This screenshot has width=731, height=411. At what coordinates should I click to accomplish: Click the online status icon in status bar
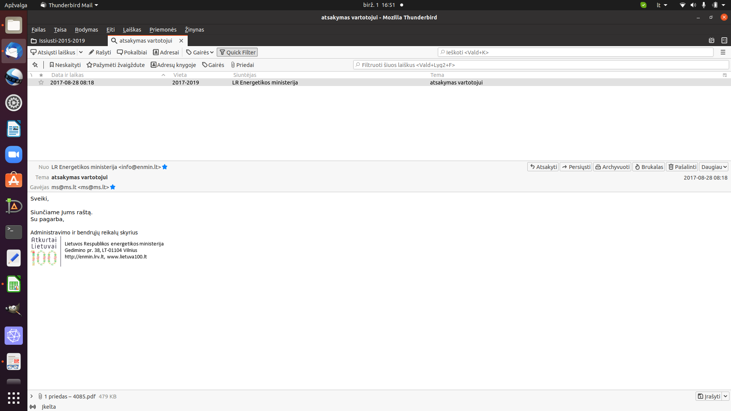33,407
